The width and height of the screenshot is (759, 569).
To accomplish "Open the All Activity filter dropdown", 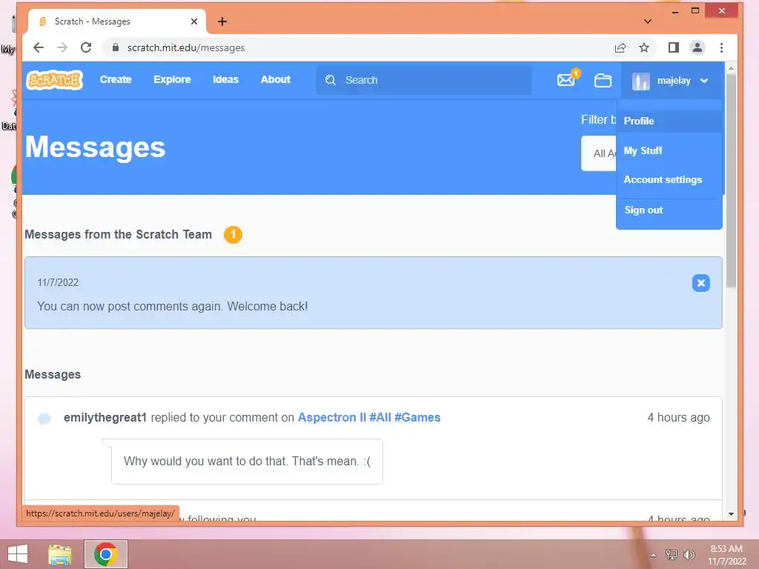I will (x=599, y=153).
